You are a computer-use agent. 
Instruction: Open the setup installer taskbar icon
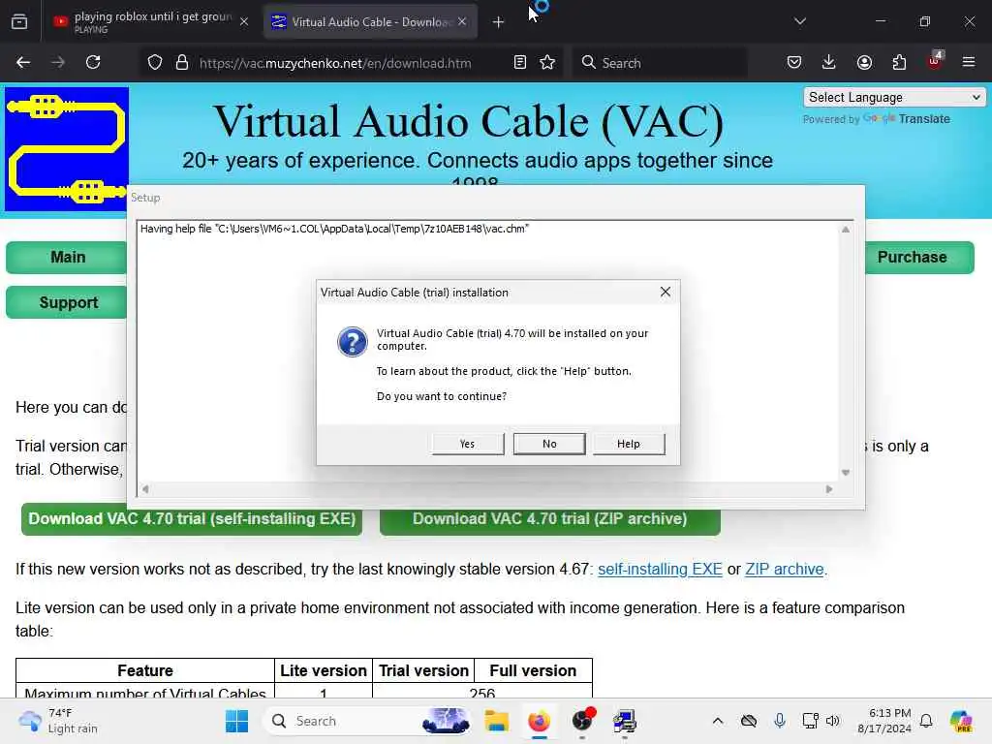[625, 721]
